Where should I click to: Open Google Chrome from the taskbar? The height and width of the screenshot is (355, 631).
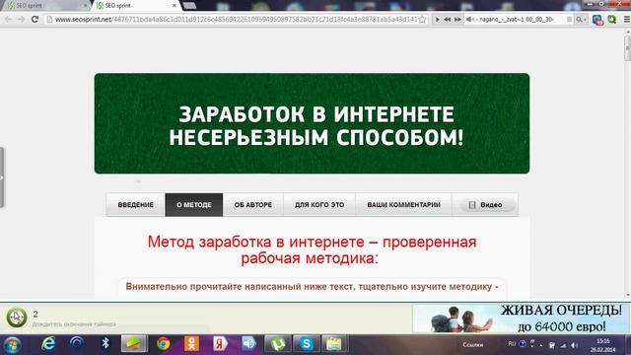pos(163,344)
